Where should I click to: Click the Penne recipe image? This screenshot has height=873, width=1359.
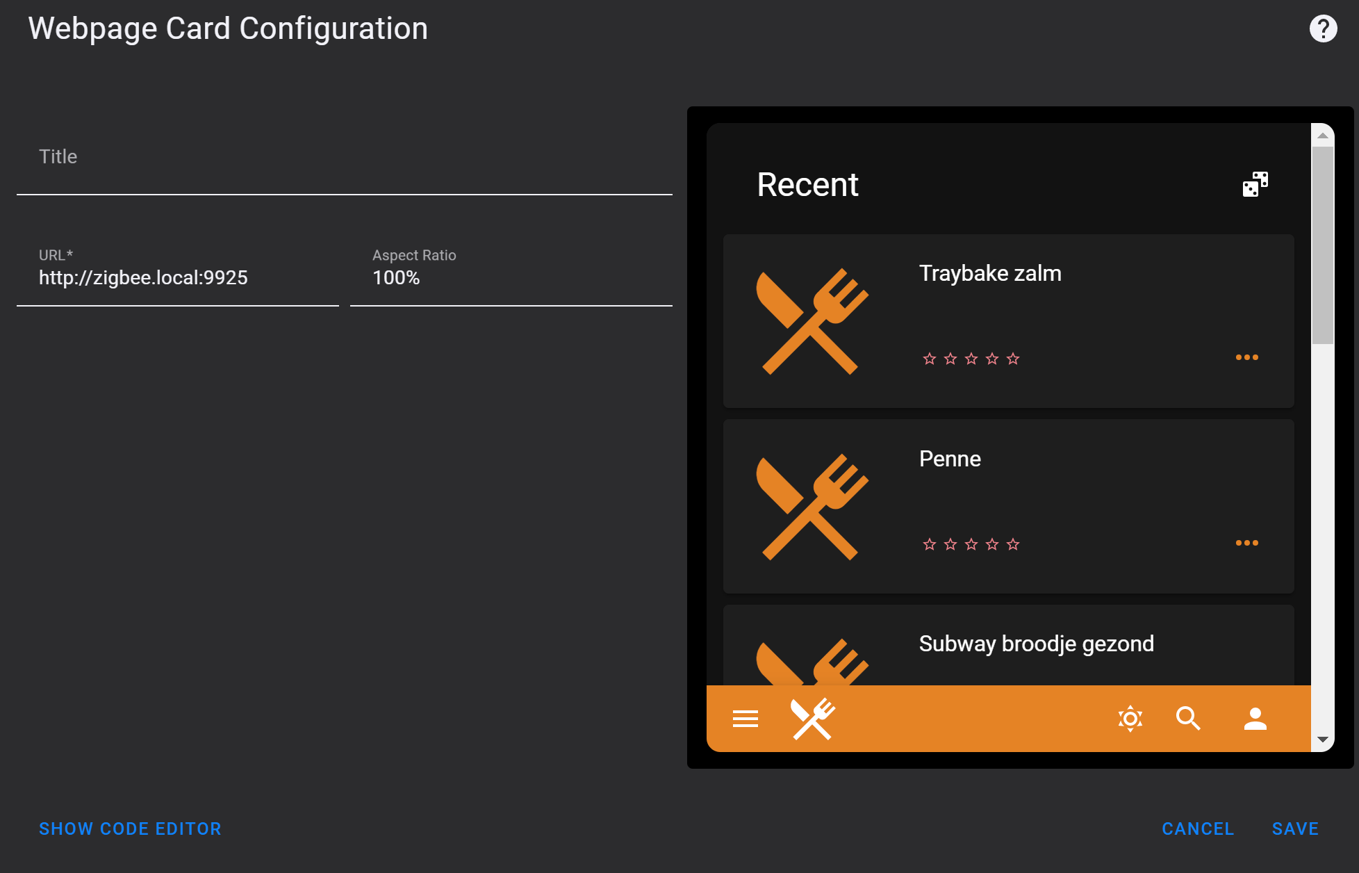point(812,507)
